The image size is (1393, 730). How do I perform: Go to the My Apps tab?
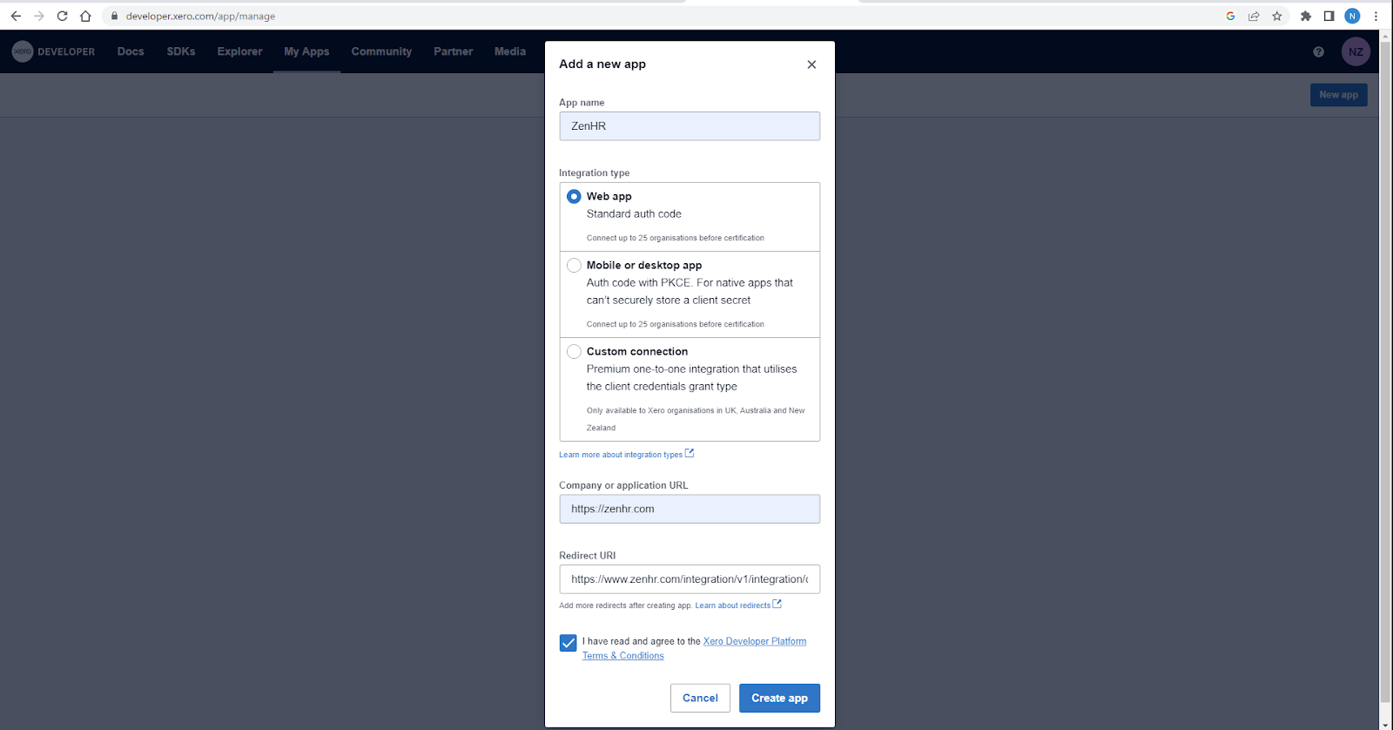[306, 51]
